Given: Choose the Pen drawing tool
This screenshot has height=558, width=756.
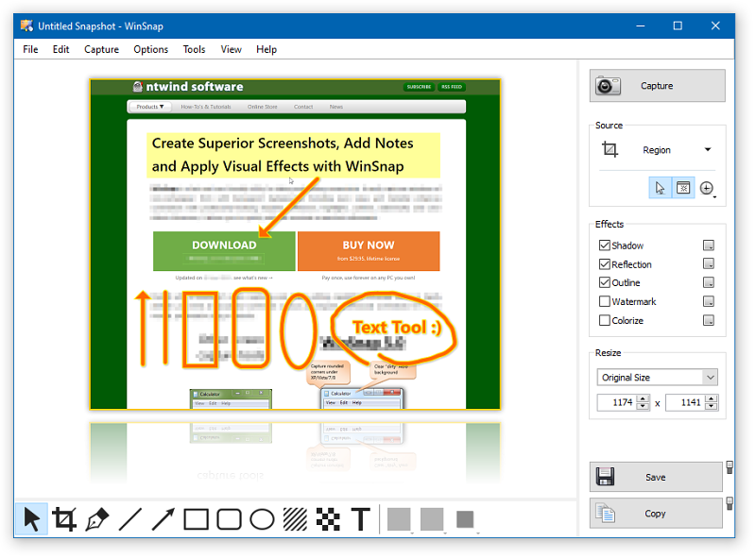Looking at the screenshot, I should point(97,519).
